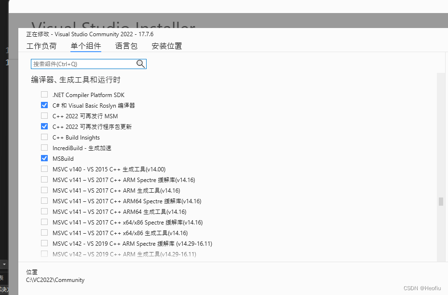Image resolution: width=448 pixels, height=295 pixels.
Task: Check MSVC v141 x64/x86 Spectre 缓解库
Action: coord(44,222)
